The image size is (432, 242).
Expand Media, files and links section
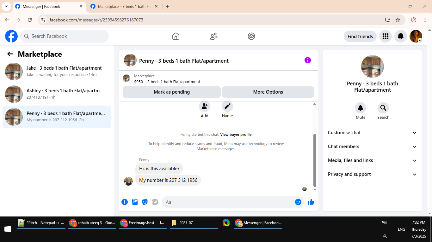[373, 160]
